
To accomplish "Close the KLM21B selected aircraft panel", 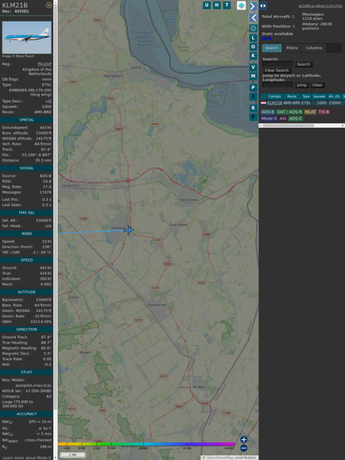I will pyautogui.click(x=49, y=5).
